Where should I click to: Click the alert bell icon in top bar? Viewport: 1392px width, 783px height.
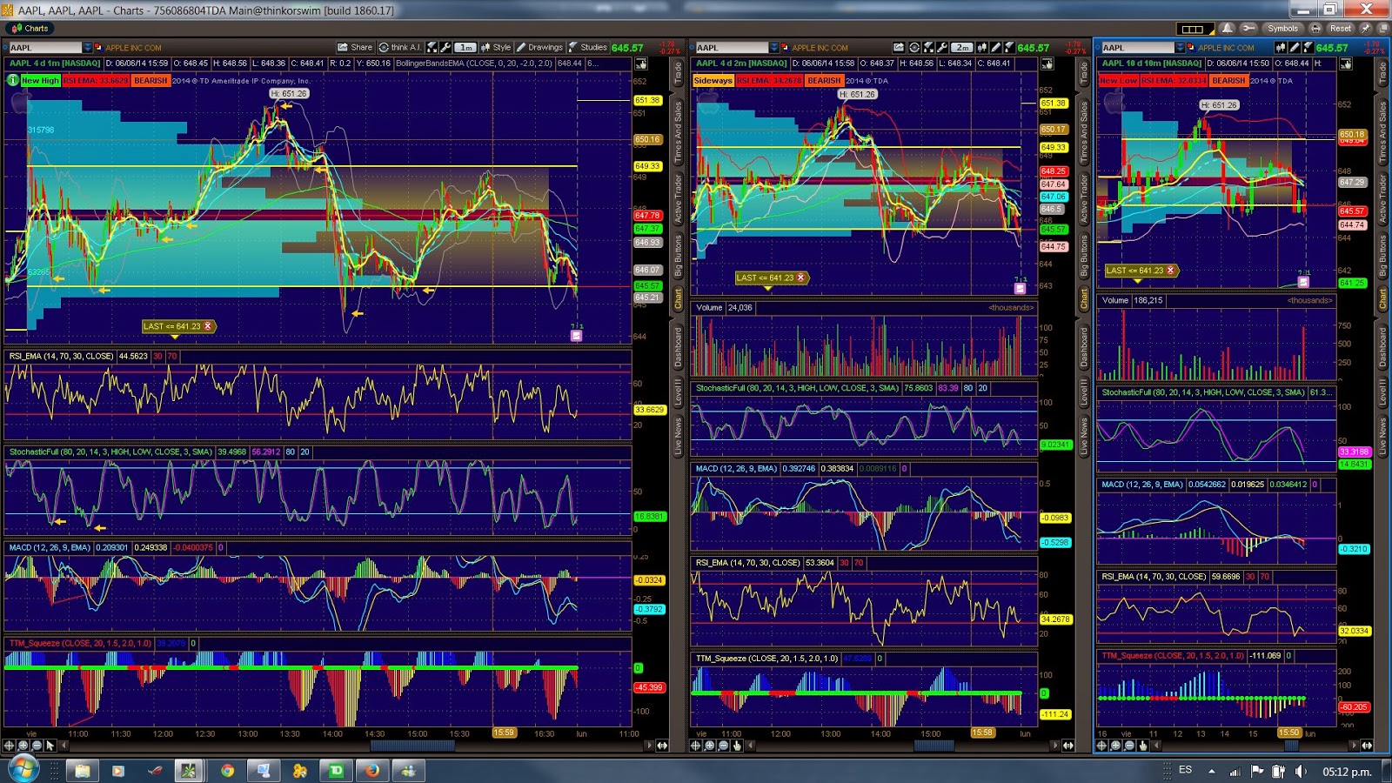click(x=1228, y=28)
